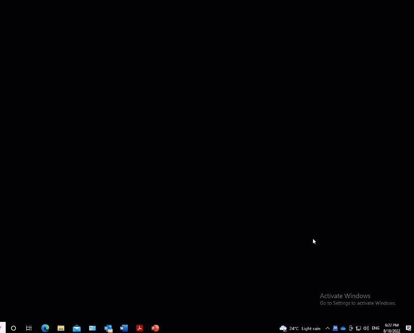Click the Start button at the taskbar edge
414x333 pixels.
(x=3, y=328)
